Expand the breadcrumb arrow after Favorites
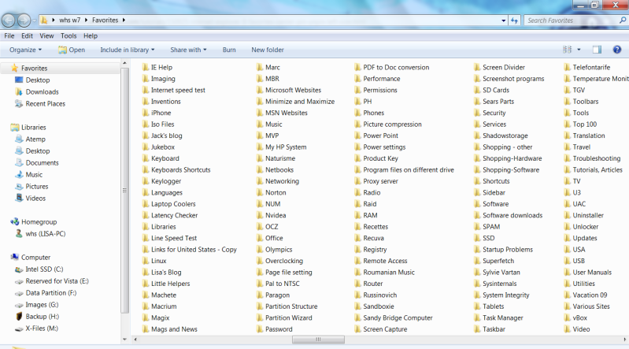Viewport: 629px width, 349px height. (124, 20)
